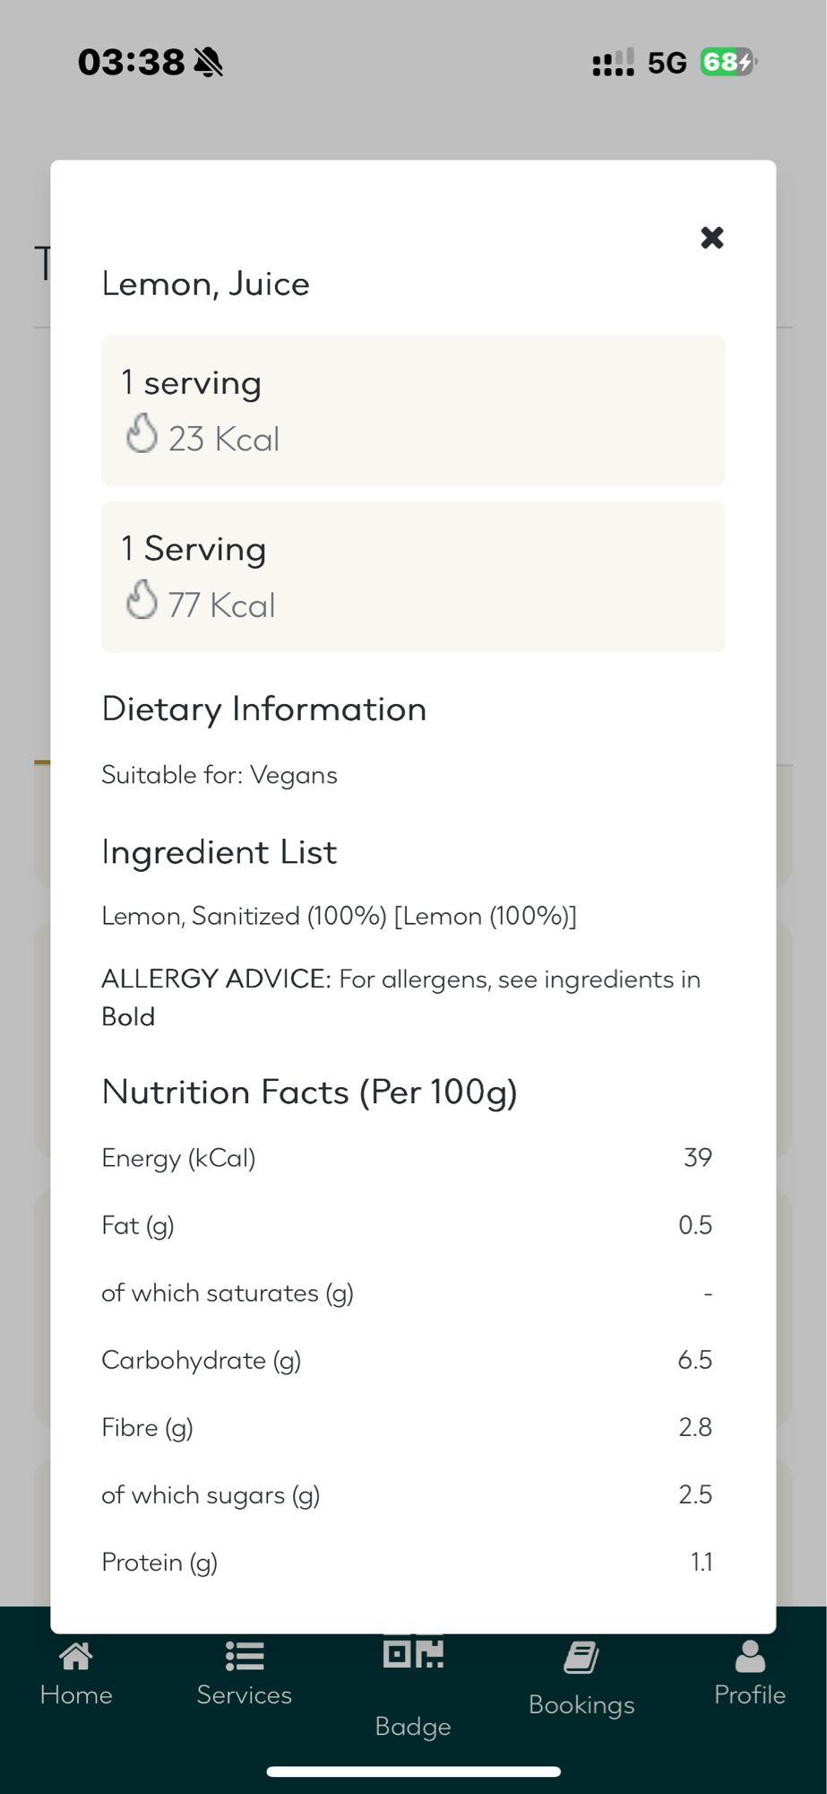This screenshot has width=827, height=1794.
Task: Tap the silent mode bell icon
Action: (x=209, y=63)
